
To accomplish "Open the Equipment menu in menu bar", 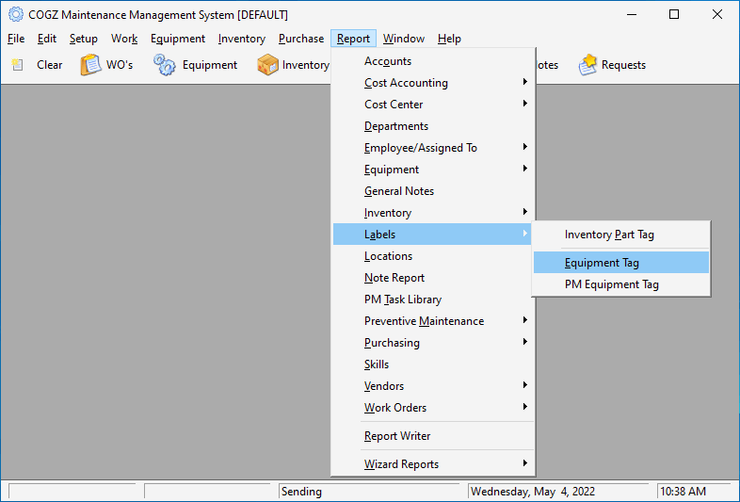I will coord(178,39).
